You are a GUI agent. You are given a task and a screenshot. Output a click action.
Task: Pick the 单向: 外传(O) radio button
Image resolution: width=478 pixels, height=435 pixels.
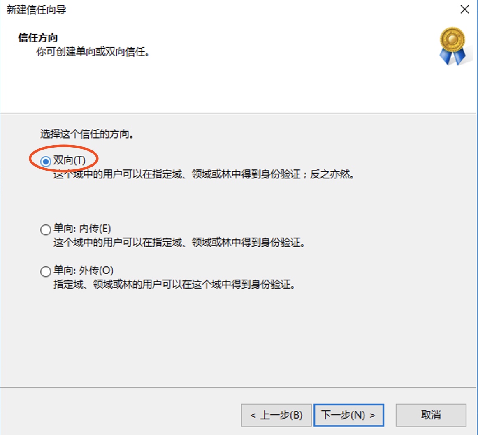(46, 271)
